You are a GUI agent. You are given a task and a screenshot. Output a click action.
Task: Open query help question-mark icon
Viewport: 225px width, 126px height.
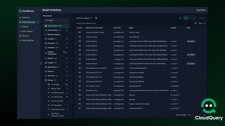click(x=181, y=18)
